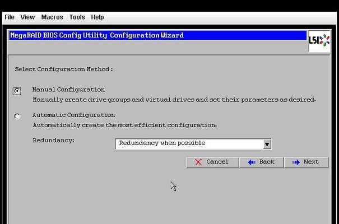Click the MegaRAID BIOS Config Utility title bar
The image size is (339, 224).
(158, 35)
